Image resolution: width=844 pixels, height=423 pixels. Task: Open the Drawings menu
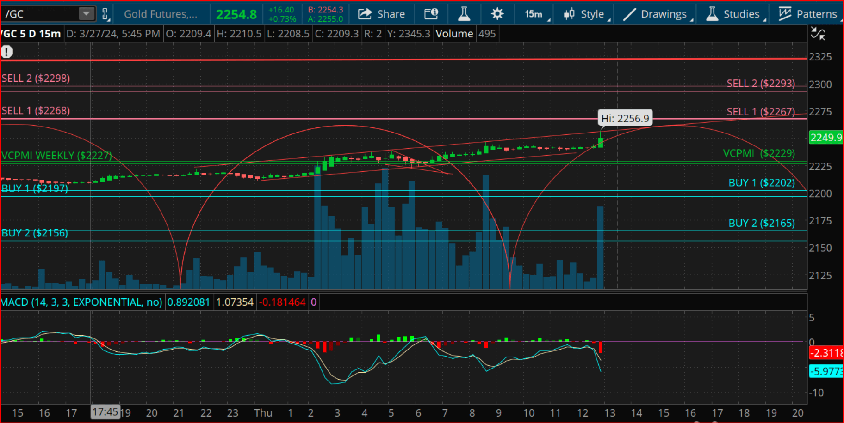(x=658, y=14)
